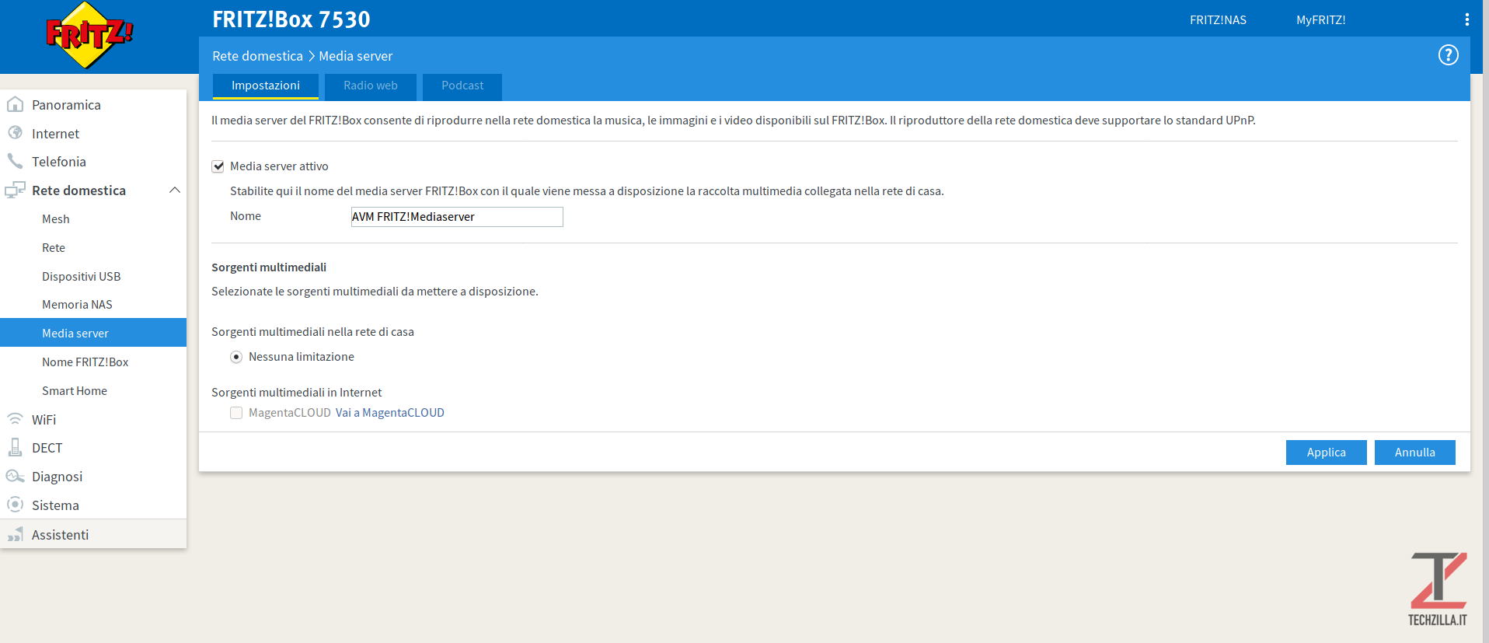Click the Telefonia phone icon

pos(15,161)
